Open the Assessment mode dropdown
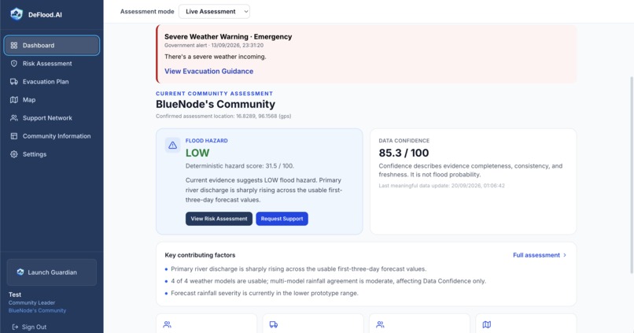 click(214, 11)
